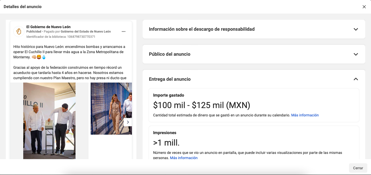Expand the disclaimer information chevron
This screenshot has height=175, width=371.
pos(356,29)
